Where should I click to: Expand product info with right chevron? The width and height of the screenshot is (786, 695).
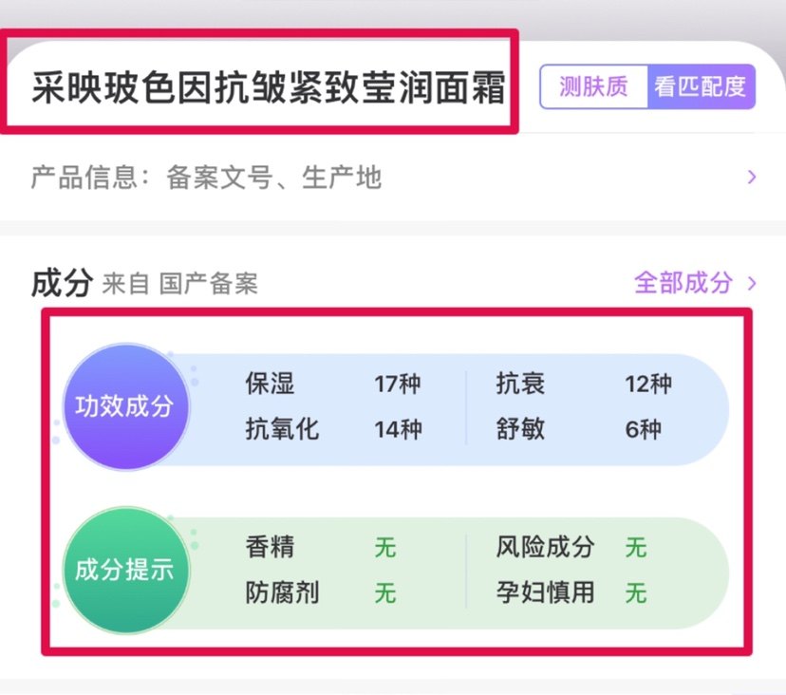752,177
